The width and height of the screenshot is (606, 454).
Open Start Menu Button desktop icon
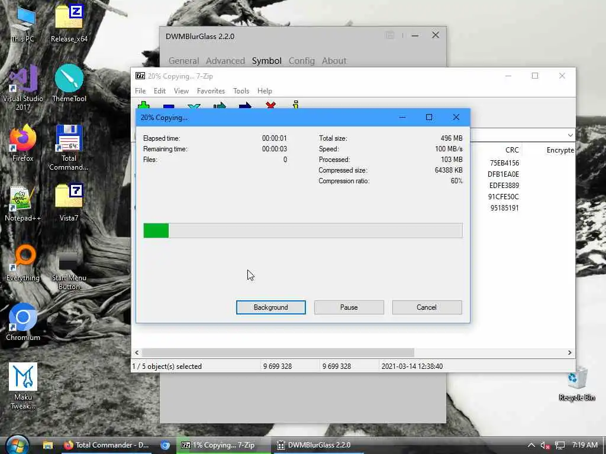tap(69, 270)
